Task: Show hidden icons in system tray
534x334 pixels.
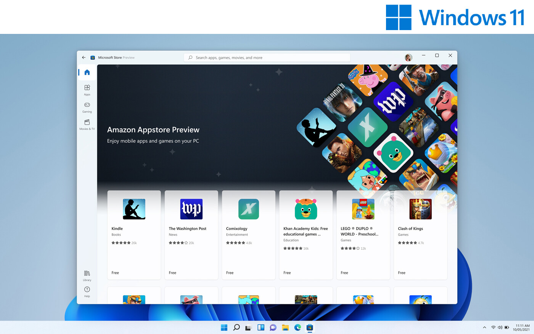Action: [x=484, y=328]
